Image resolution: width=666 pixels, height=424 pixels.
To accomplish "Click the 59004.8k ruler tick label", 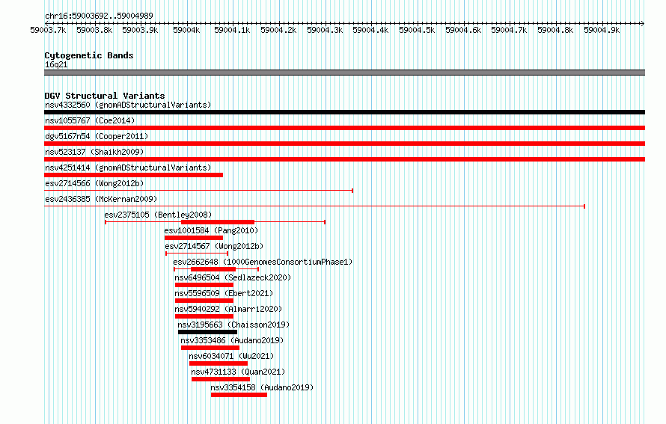I will (x=555, y=30).
